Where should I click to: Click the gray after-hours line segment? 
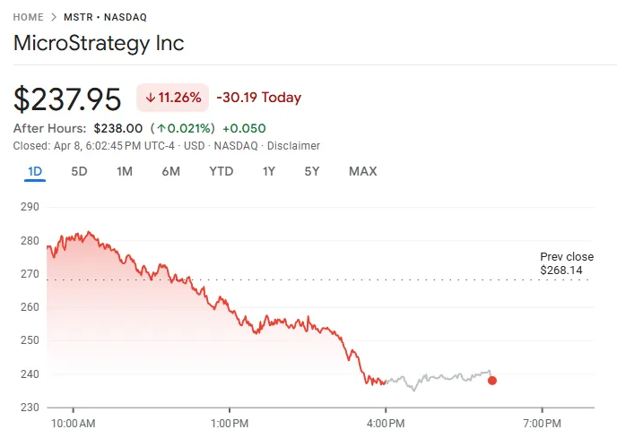click(x=439, y=378)
